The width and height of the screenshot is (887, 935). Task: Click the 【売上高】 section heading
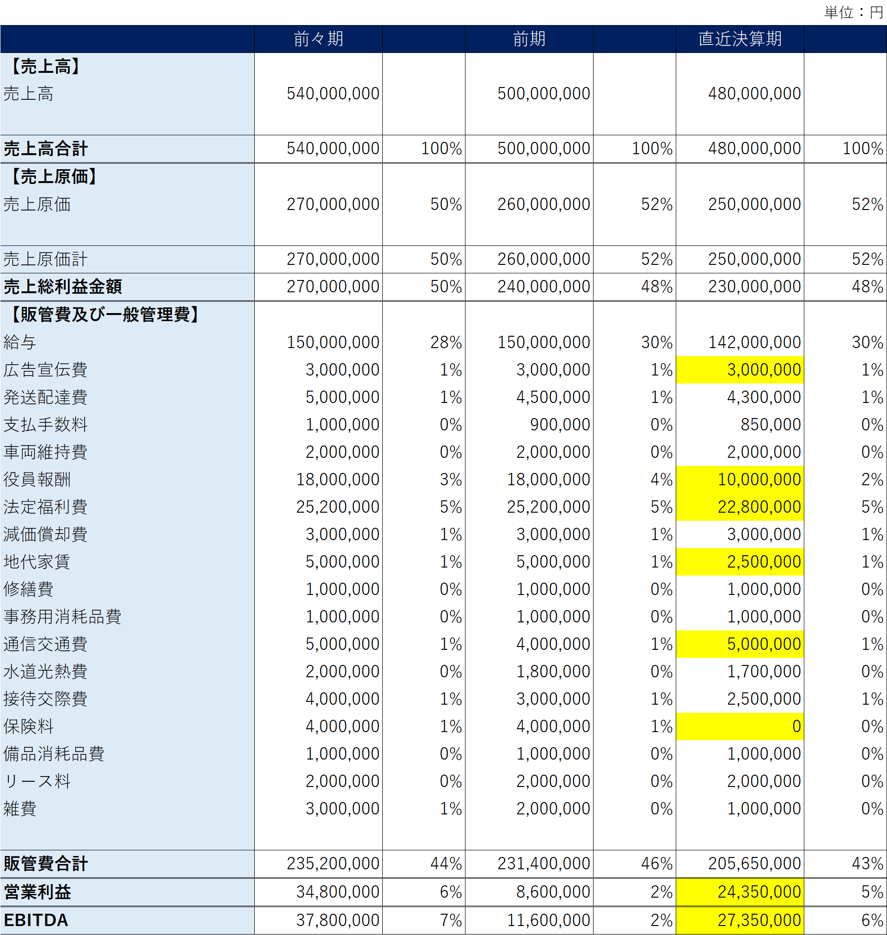pos(45,66)
